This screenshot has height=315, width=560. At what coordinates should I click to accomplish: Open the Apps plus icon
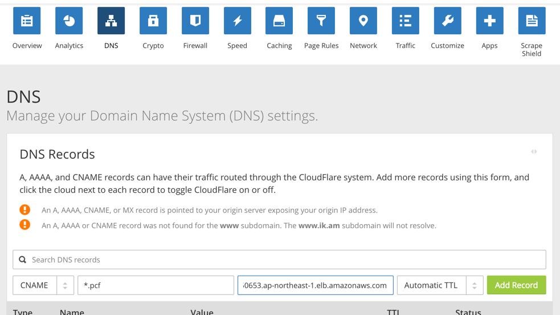(x=489, y=21)
